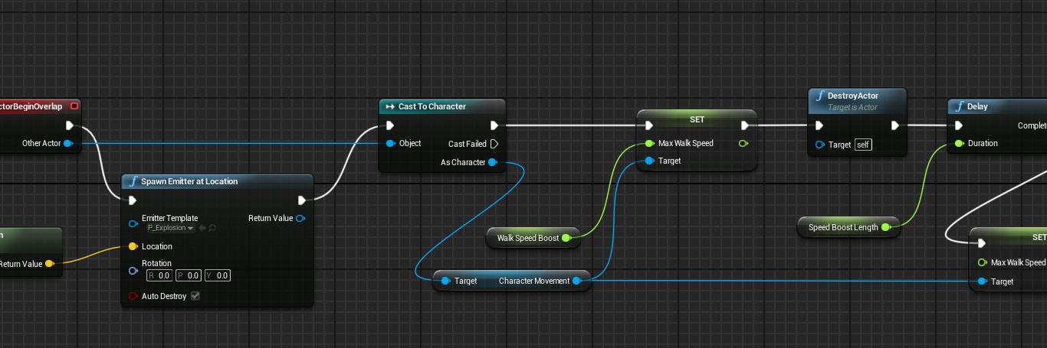This screenshot has width=1047, height=348.
Task: Select the DestroyActor Target pin
Action: (x=820, y=145)
